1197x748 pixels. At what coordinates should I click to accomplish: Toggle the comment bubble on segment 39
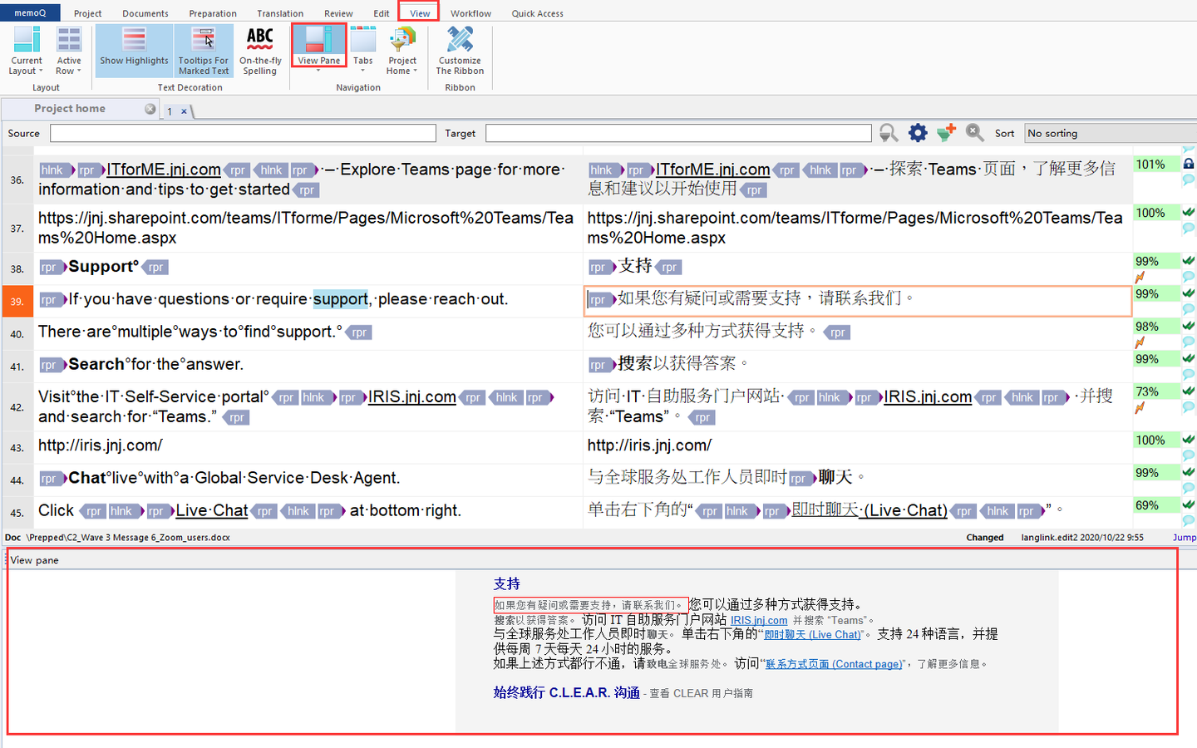coord(1189,309)
